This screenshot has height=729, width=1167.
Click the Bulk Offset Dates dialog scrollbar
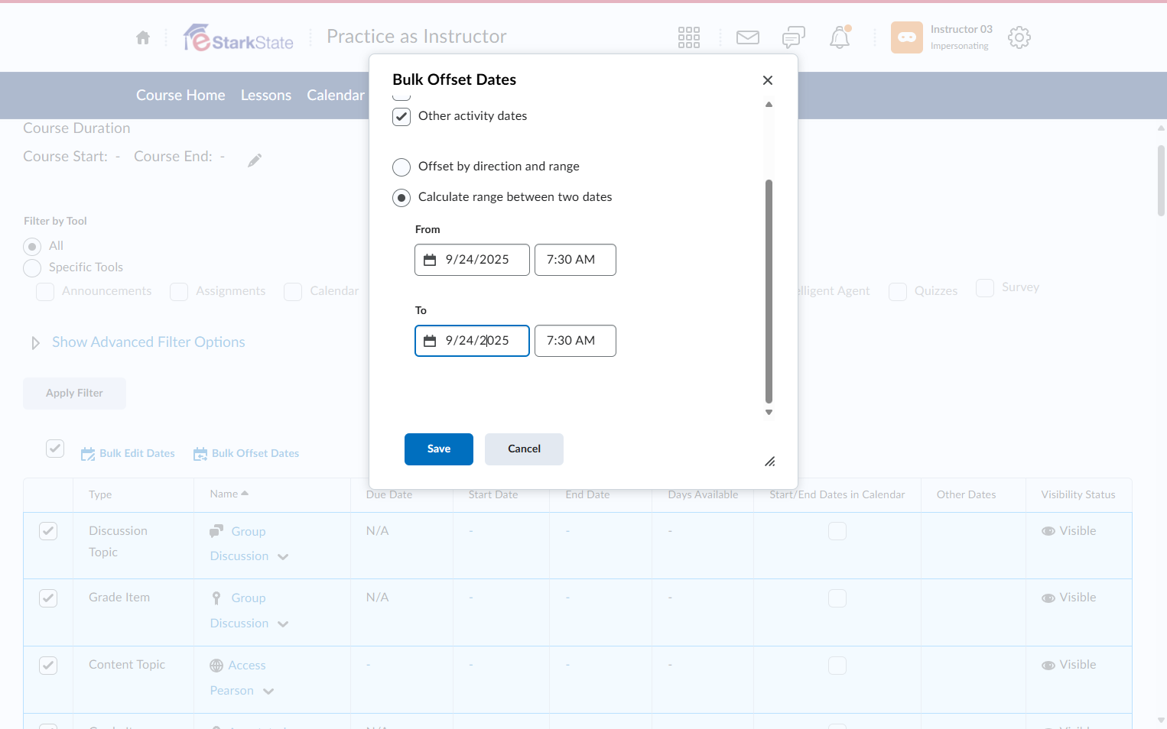(769, 291)
